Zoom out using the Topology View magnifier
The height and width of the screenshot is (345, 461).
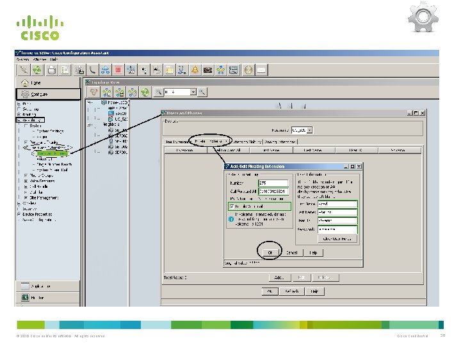(159, 92)
